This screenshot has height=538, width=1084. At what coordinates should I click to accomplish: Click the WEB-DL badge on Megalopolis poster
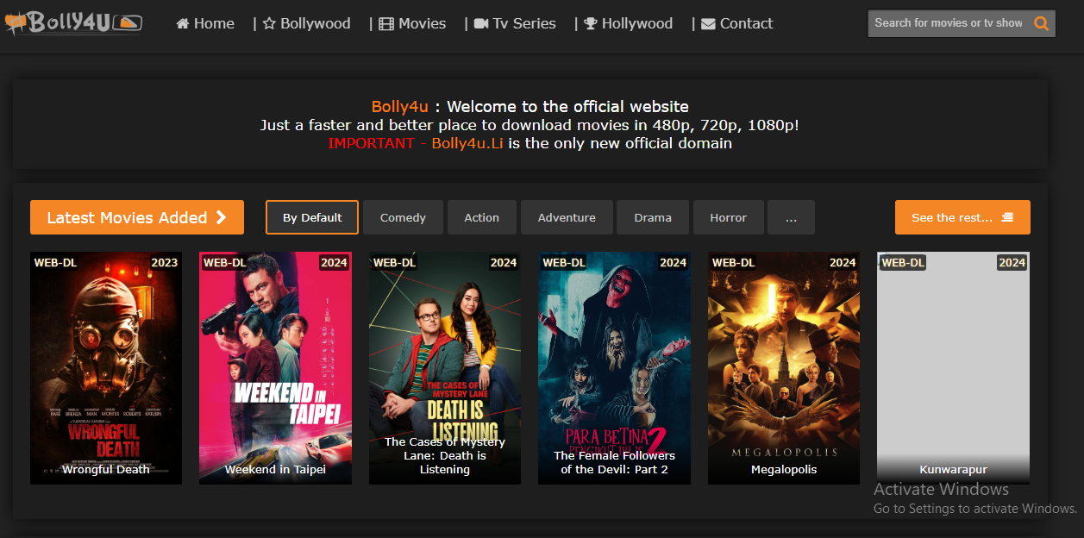[733, 262]
